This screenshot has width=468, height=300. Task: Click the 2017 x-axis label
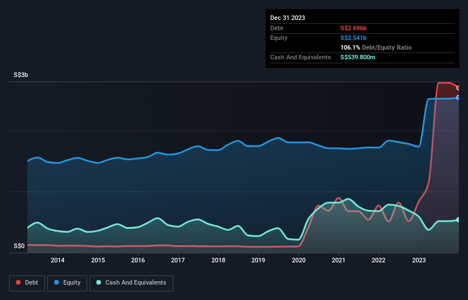pyautogui.click(x=178, y=260)
